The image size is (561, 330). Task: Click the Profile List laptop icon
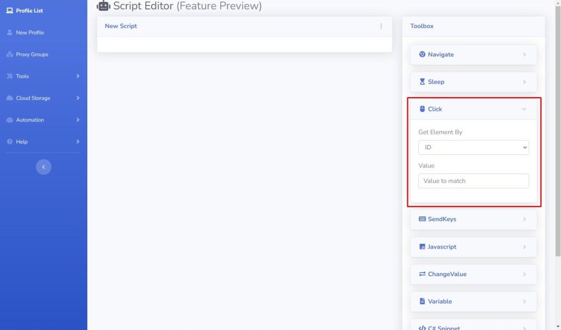click(x=10, y=11)
